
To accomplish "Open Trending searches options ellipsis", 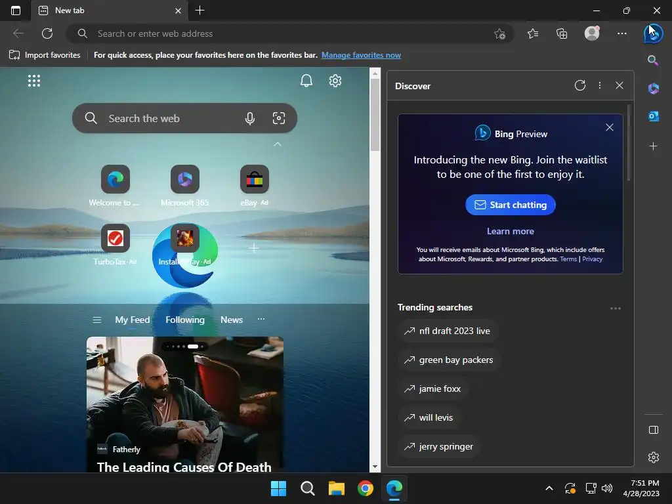I will (616, 308).
